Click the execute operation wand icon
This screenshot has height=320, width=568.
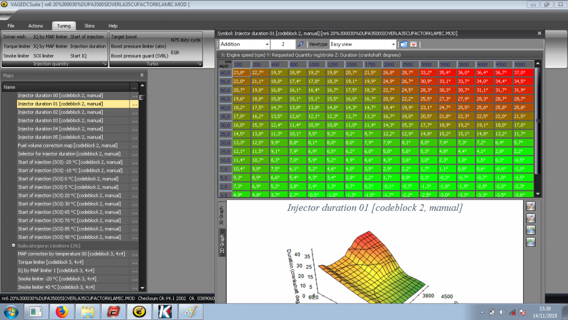click(x=300, y=44)
